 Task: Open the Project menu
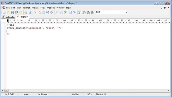click(x=35, y=8)
